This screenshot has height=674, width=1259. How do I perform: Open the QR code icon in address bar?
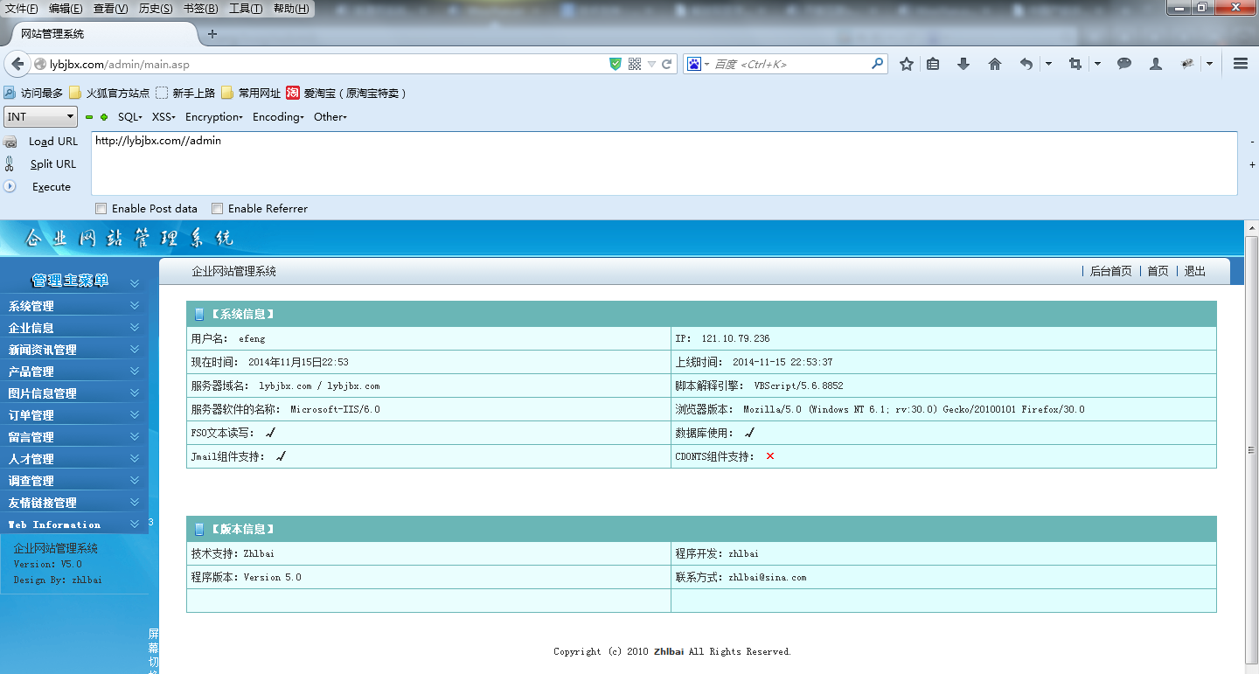tap(635, 64)
